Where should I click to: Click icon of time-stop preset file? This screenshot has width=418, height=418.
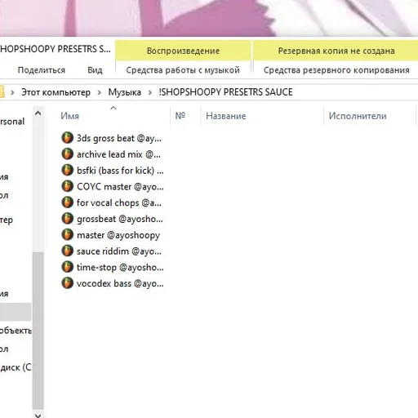point(67,267)
